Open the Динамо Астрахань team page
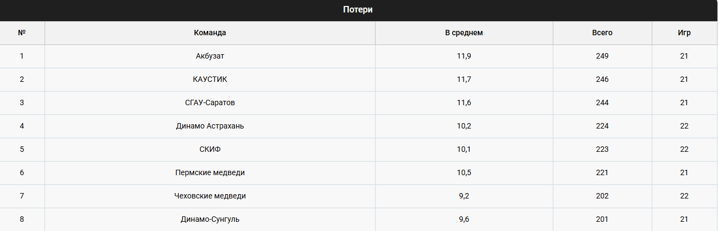Image resolution: width=718 pixels, height=231 pixels. 210,126
